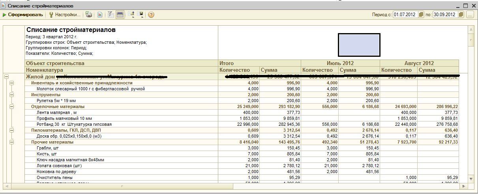The width and height of the screenshot is (478, 194).
Task: Select the Август 2012 column header
Action: (419, 63)
